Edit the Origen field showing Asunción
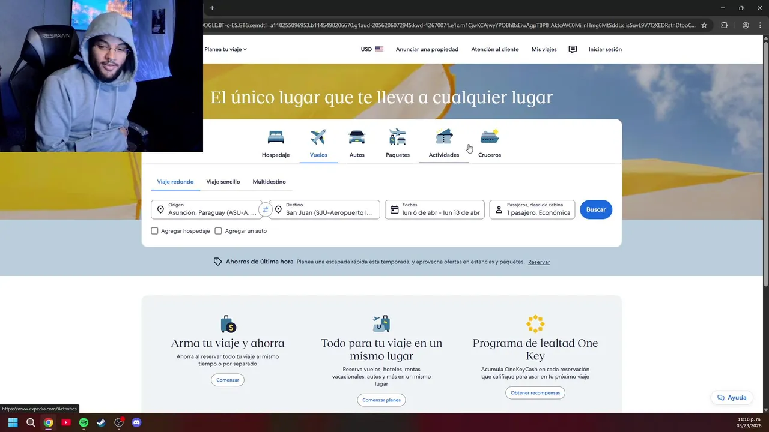This screenshot has height=432, width=769. [x=206, y=209]
